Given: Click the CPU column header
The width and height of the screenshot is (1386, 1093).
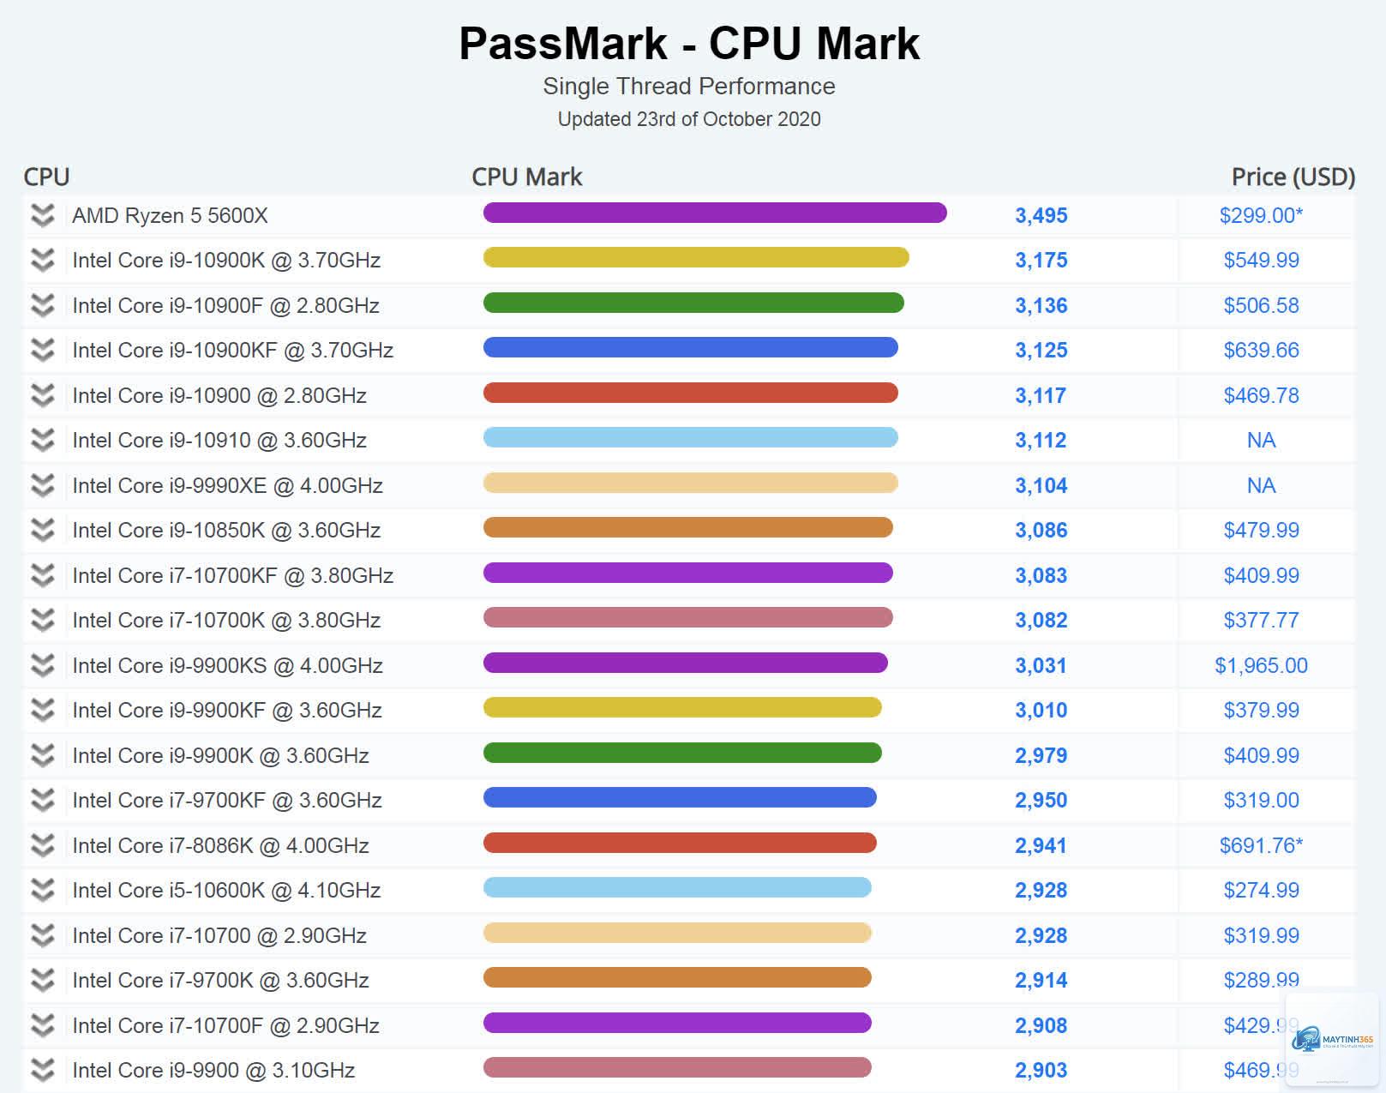Looking at the screenshot, I should [x=46, y=177].
